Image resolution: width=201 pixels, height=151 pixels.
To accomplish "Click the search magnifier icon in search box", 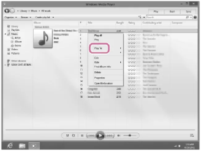I will coord(187,17).
